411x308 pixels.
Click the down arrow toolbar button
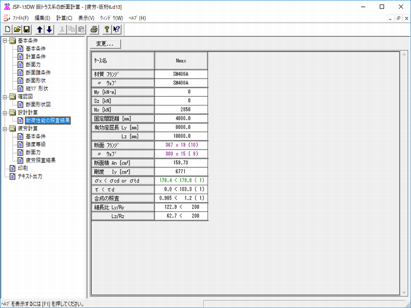(x=49, y=29)
